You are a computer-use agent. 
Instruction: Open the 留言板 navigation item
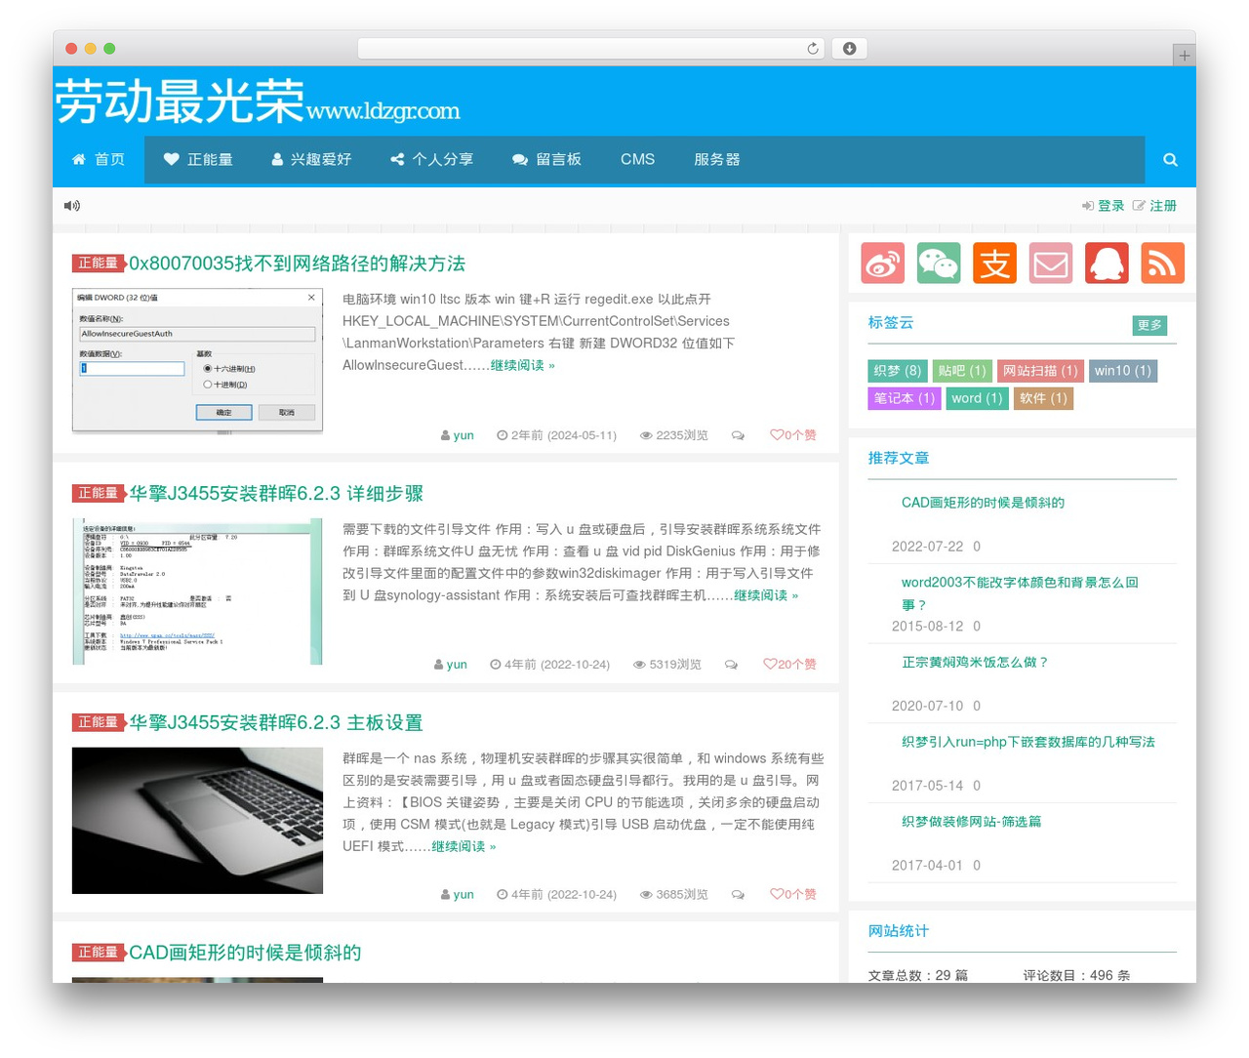pyautogui.click(x=546, y=159)
